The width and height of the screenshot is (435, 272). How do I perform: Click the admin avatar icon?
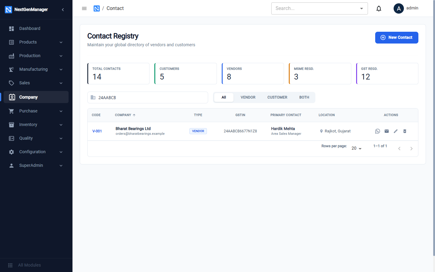[399, 8]
